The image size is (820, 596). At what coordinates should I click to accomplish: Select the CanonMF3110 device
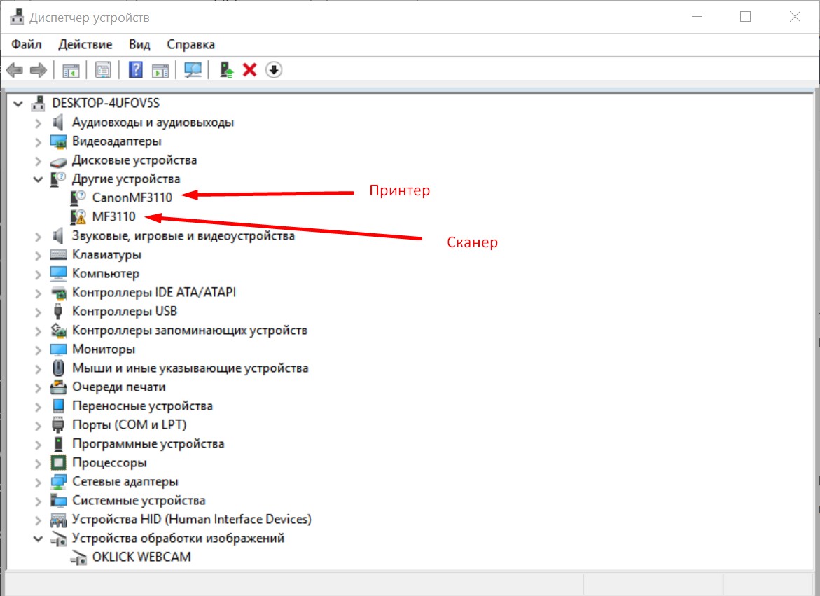click(132, 197)
